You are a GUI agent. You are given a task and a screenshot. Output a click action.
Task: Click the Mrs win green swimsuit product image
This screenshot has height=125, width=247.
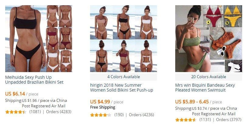coord(209,39)
